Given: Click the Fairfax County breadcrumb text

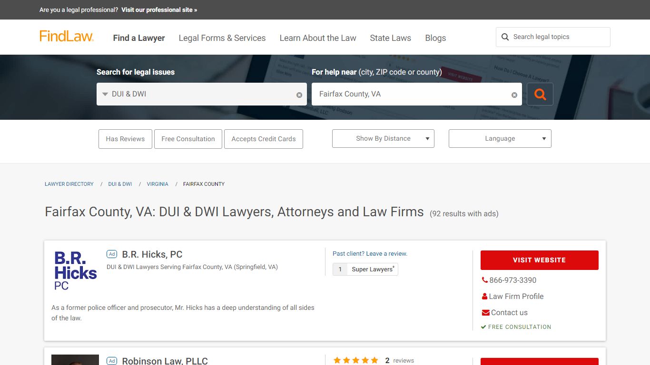Looking at the screenshot, I should pos(204,184).
